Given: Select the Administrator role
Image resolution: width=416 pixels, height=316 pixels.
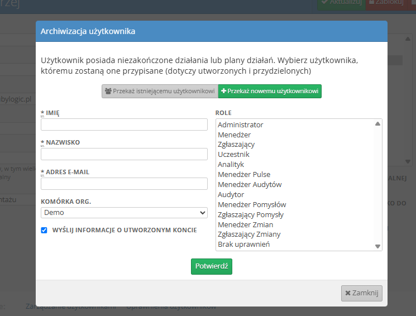Looking at the screenshot, I should click(294, 125).
